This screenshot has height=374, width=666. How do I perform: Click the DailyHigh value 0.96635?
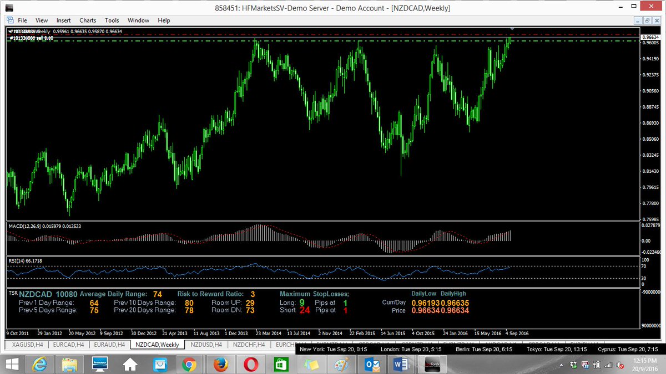point(455,303)
